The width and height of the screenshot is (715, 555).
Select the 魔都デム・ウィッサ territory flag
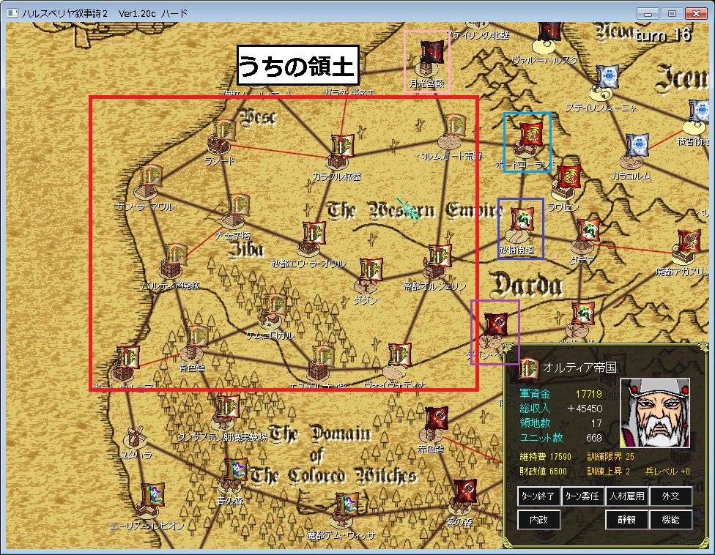tap(347, 505)
